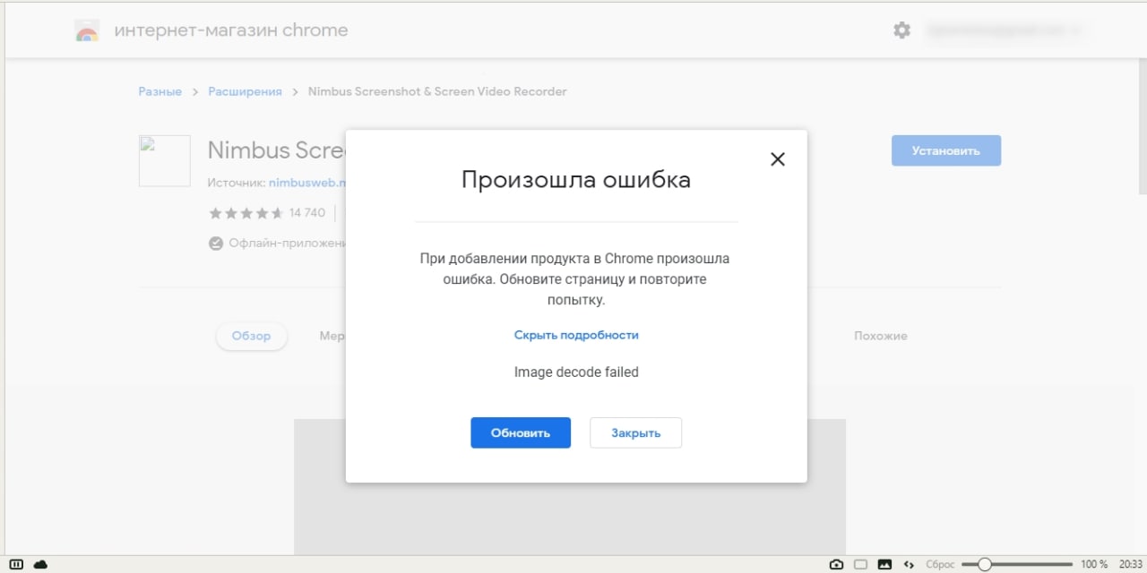Click the 100 % zoom value

[x=1094, y=565]
